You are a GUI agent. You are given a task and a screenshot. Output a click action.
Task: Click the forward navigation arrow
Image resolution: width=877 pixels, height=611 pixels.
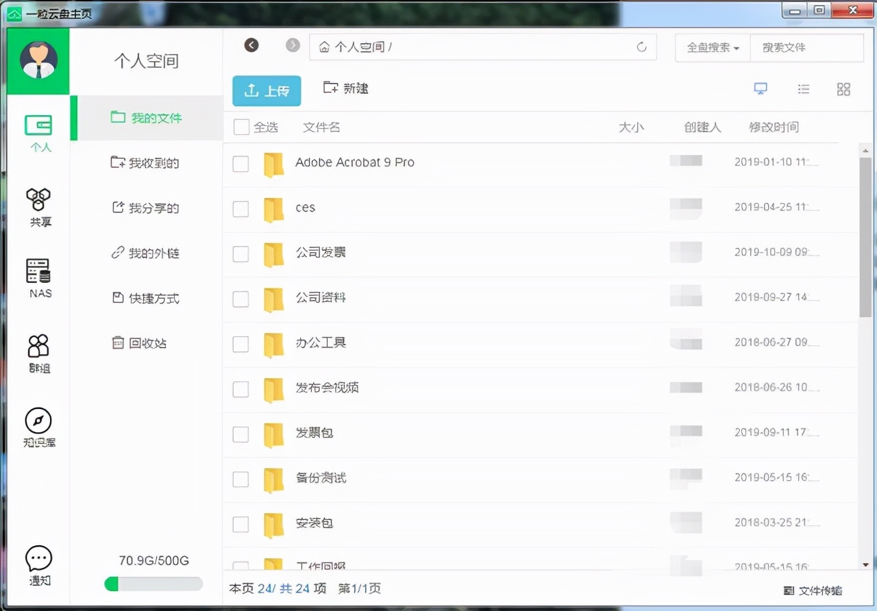point(293,45)
